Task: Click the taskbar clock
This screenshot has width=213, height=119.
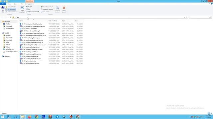Action: (208, 117)
